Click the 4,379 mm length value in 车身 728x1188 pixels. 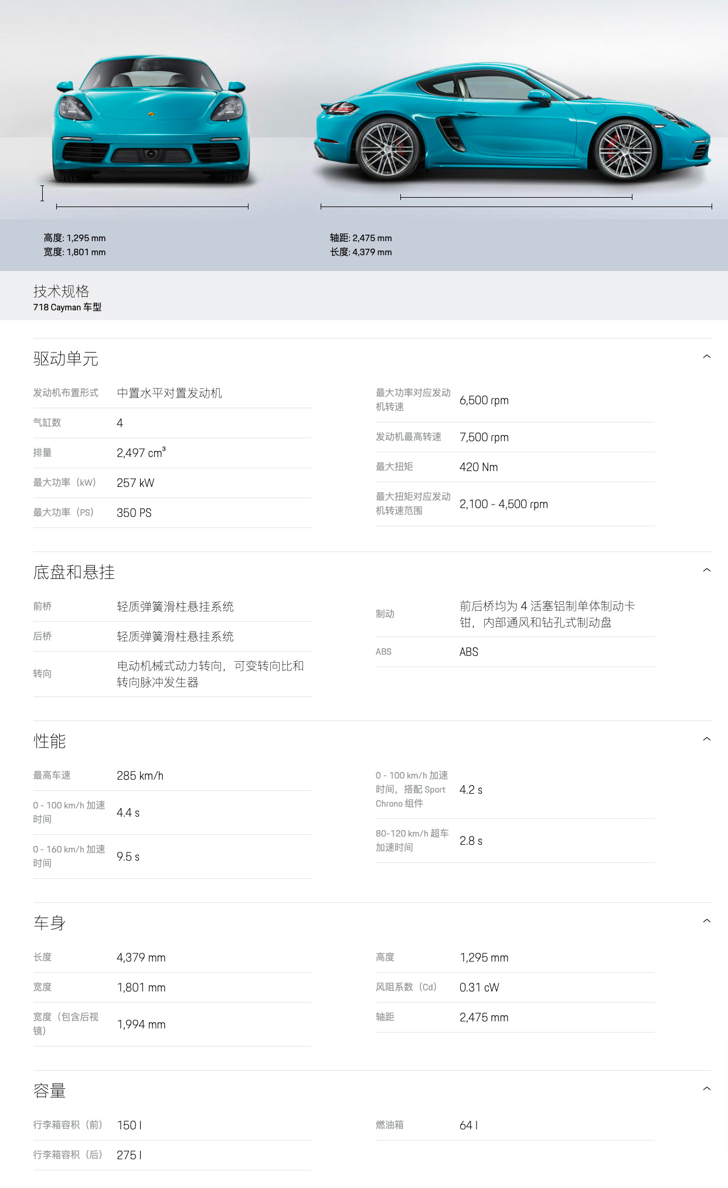point(141,957)
